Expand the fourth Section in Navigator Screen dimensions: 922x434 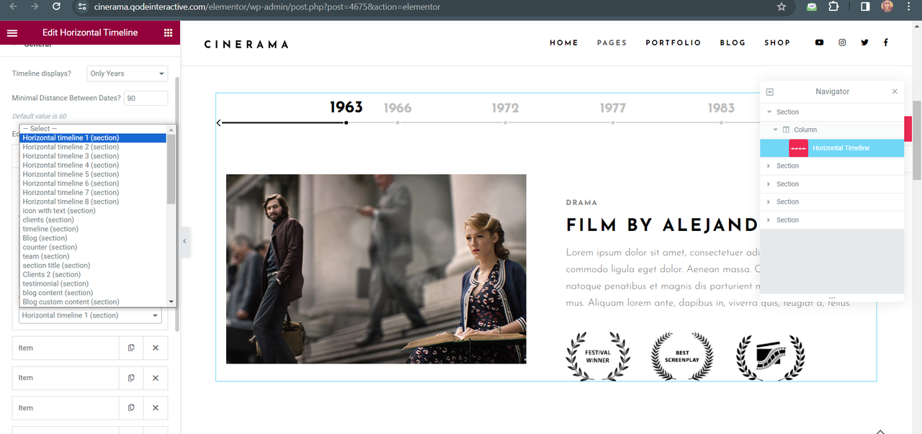pos(769,202)
